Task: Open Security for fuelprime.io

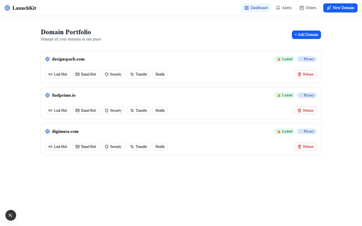Action: [x=113, y=110]
